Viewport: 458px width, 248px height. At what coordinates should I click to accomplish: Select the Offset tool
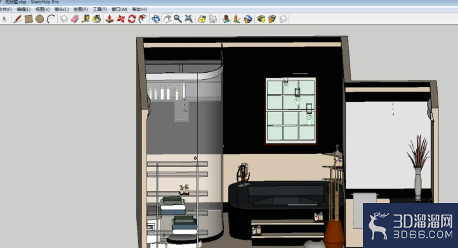tap(143, 19)
